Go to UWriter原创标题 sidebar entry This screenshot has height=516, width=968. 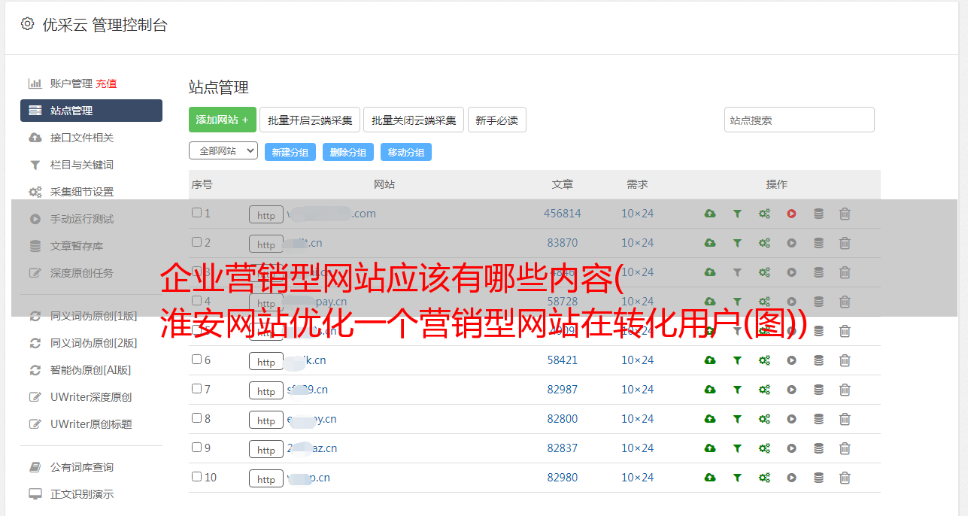click(x=91, y=424)
